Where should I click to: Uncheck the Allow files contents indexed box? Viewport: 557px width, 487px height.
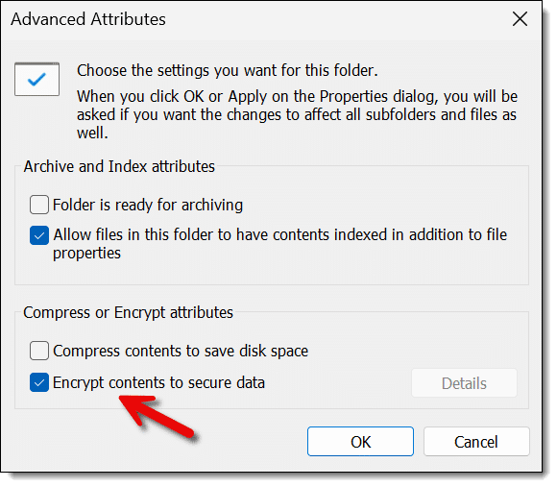39,235
